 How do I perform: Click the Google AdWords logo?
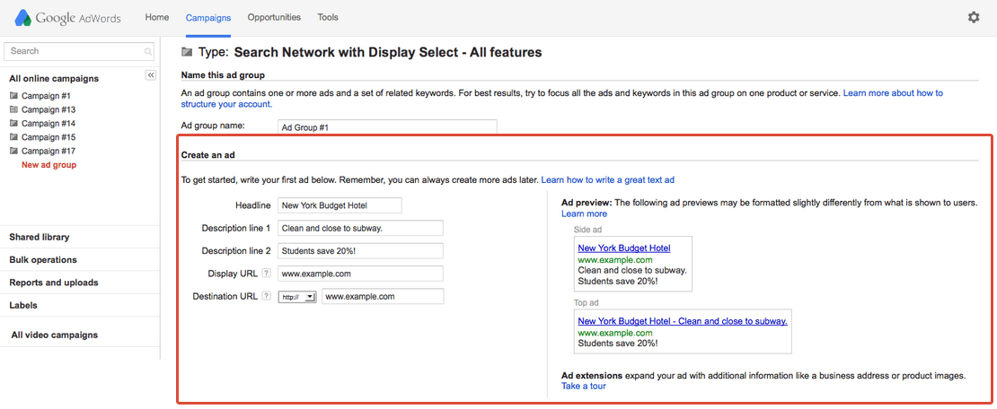point(68,18)
